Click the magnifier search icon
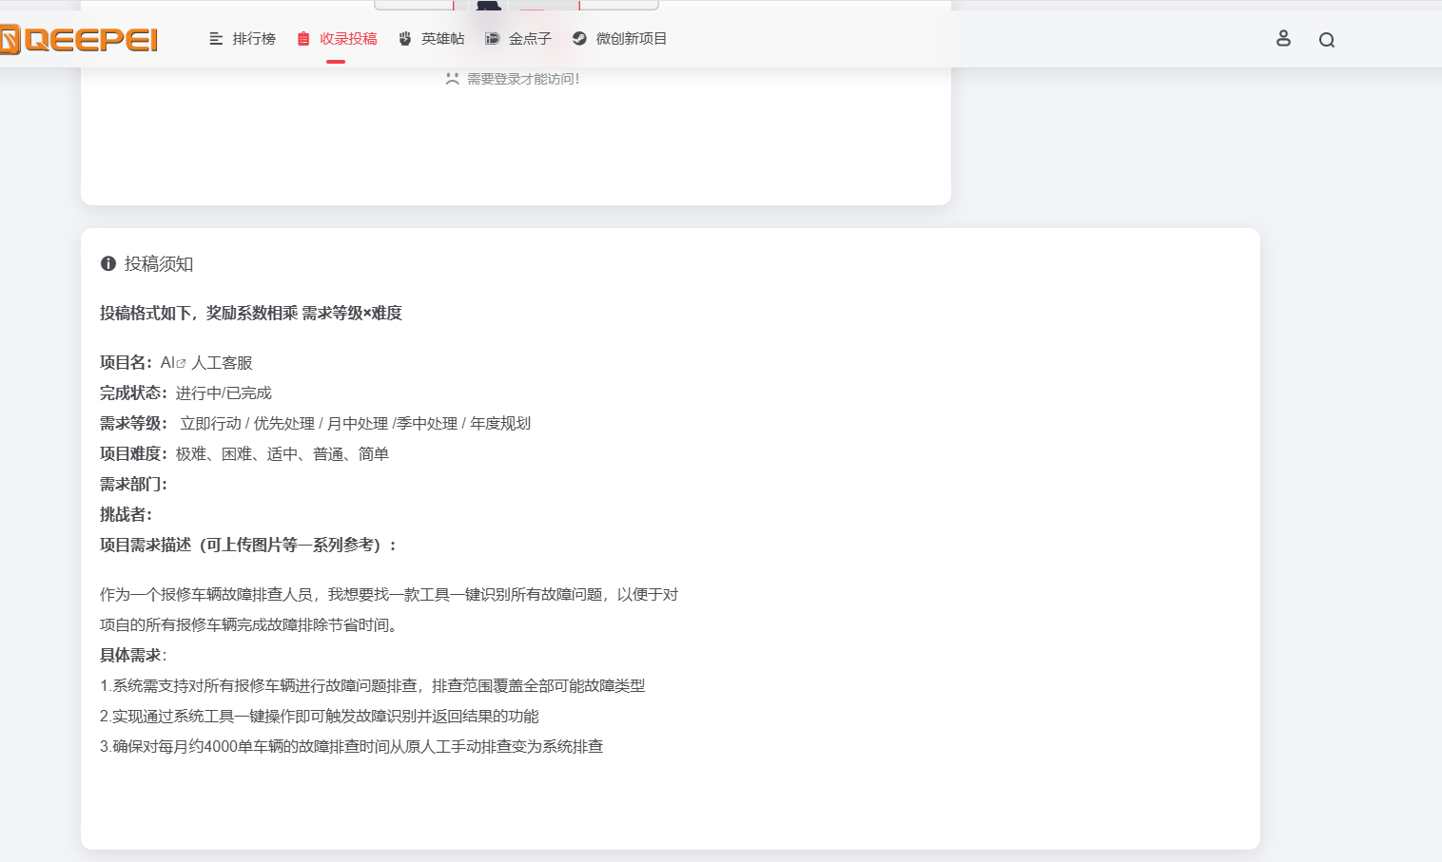Screen dimensions: 1442x862 coord(1327,40)
